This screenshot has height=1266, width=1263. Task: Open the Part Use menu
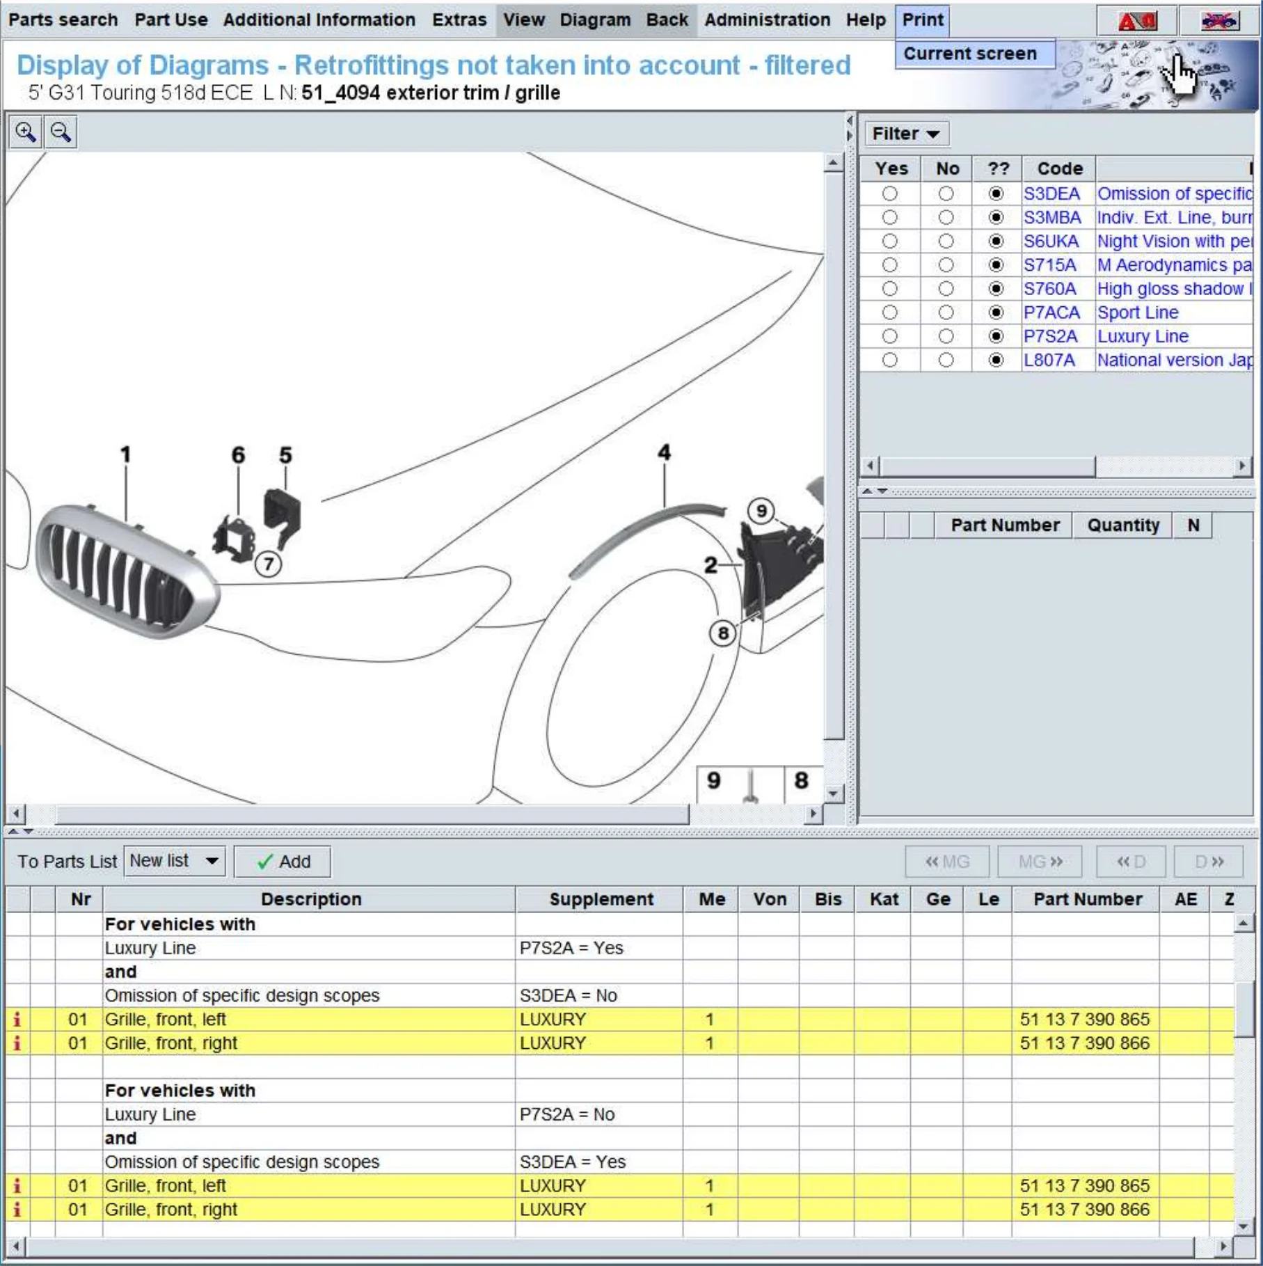(171, 20)
